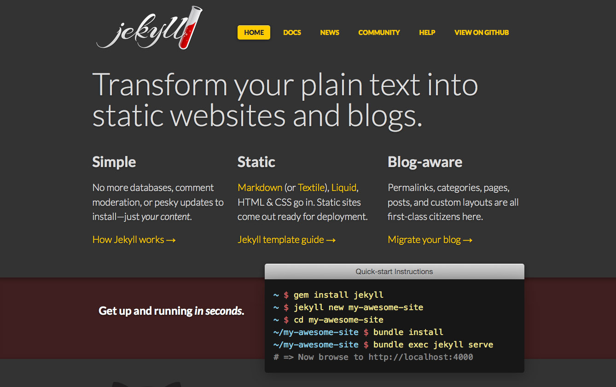Click the 'cd my-awesome-site' command line
This screenshot has height=387, width=616.
click(328, 320)
